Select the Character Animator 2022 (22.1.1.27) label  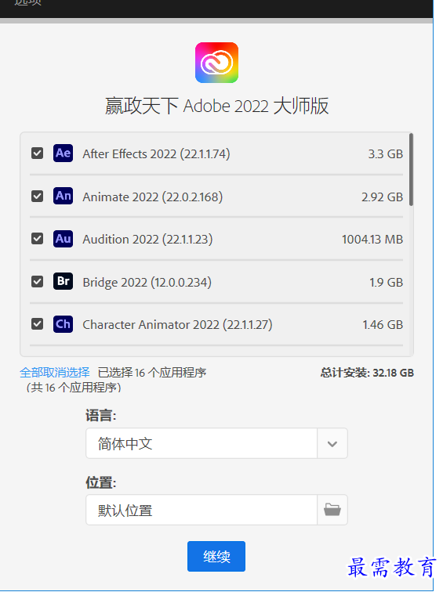pyautogui.click(x=177, y=325)
